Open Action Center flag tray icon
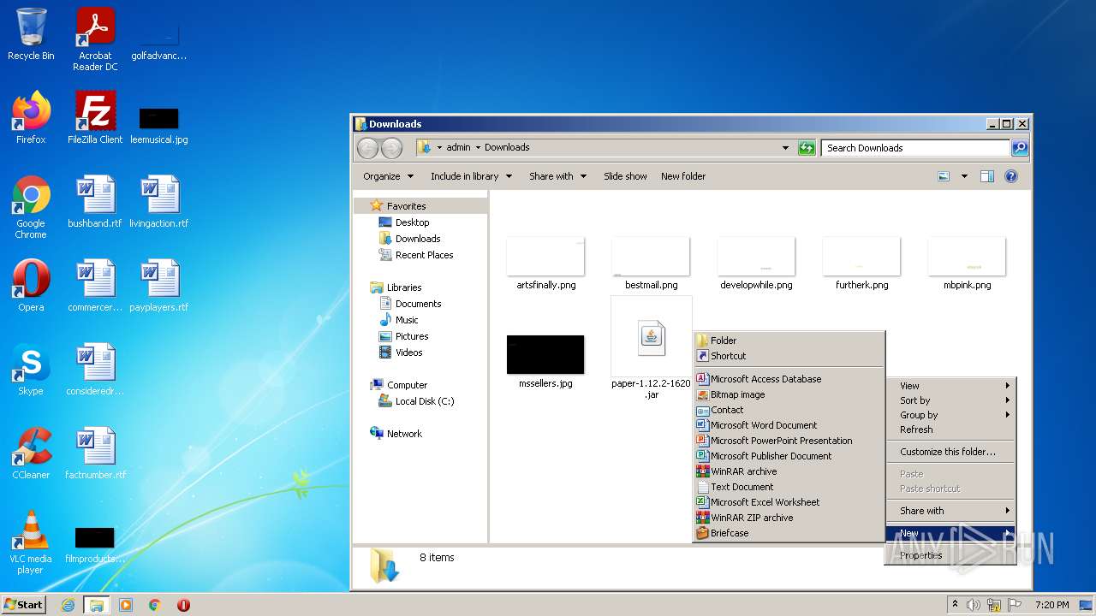This screenshot has width=1096, height=616. 1015,605
